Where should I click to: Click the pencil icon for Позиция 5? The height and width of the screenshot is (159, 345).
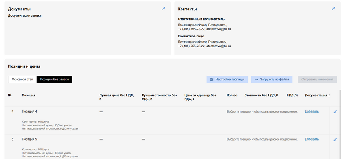point(335,140)
